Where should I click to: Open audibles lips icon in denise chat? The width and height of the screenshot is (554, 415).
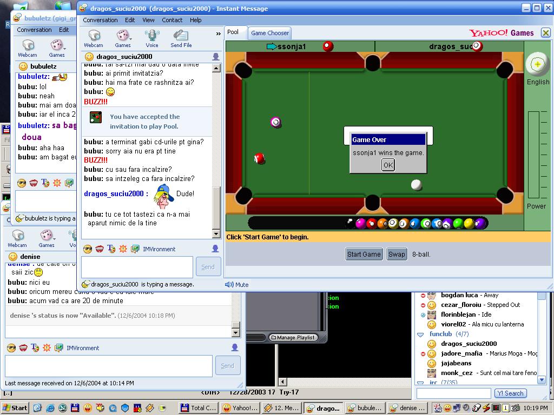click(23, 348)
